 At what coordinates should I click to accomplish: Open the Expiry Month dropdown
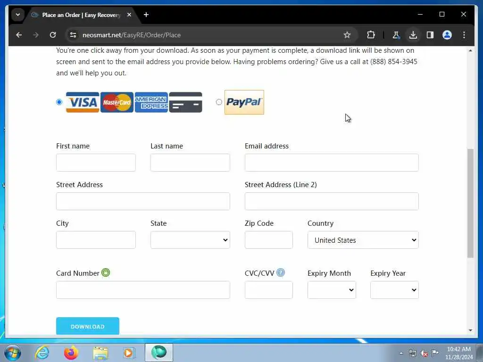pos(332,290)
